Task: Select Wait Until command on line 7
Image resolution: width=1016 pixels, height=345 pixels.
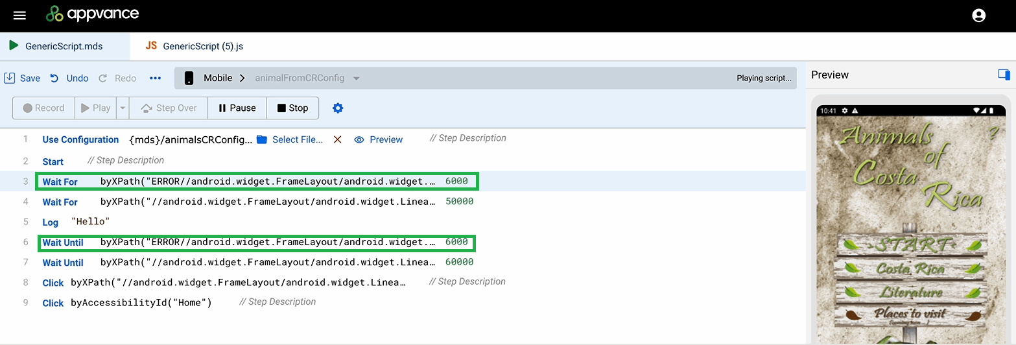Action: [x=63, y=263]
